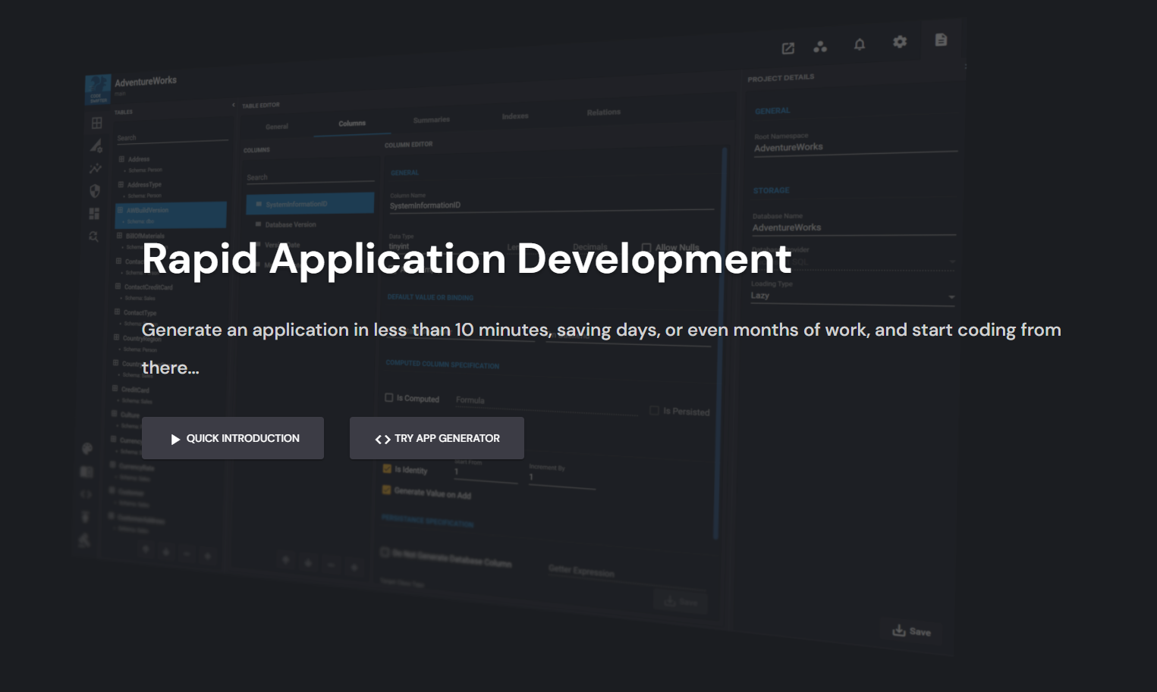Click the tables grid icon in the preview sidebar
The height and width of the screenshot is (692, 1157).
(96, 123)
